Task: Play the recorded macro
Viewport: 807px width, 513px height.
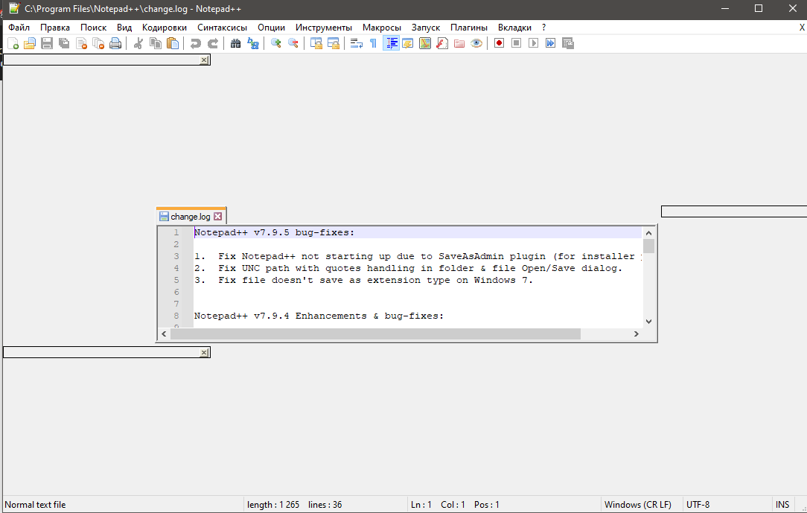Action: click(x=533, y=42)
